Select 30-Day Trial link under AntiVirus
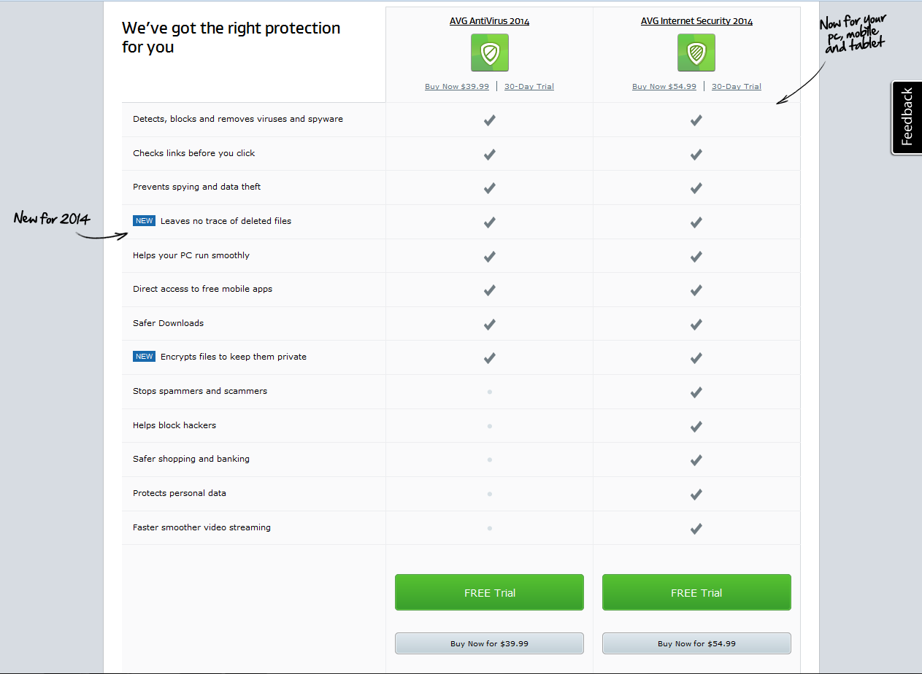922x674 pixels. (x=529, y=86)
